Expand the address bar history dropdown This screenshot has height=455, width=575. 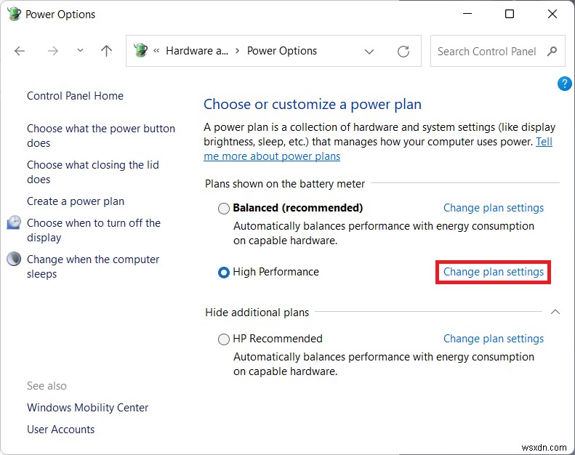(369, 52)
